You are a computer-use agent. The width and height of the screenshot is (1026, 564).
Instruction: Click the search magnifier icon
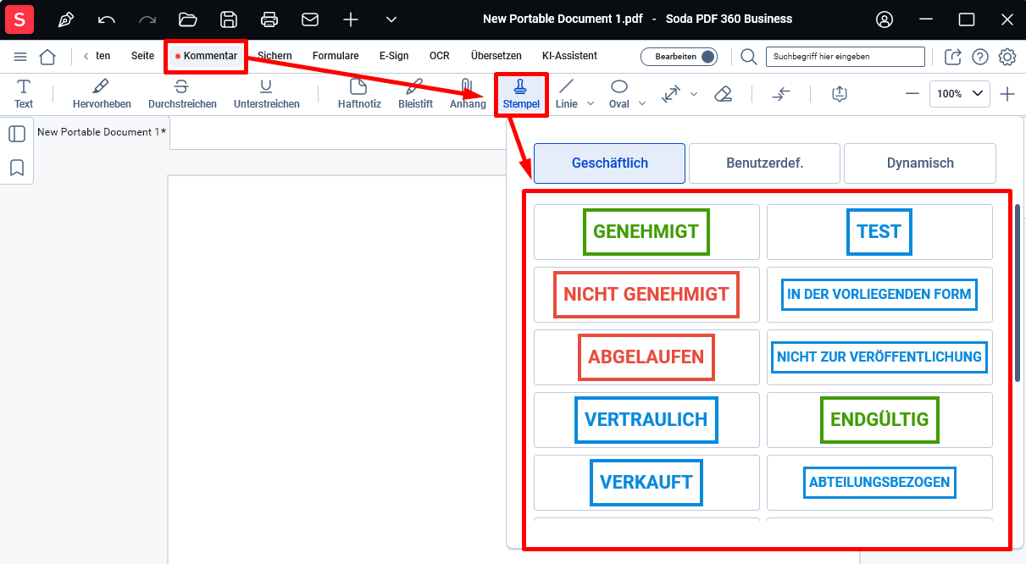(749, 57)
